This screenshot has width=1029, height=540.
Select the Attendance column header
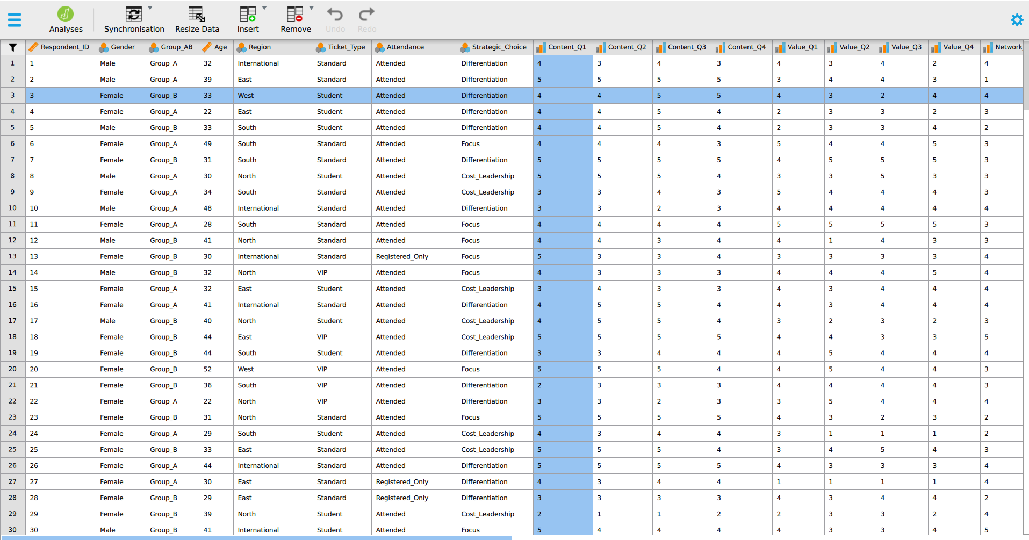click(414, 47)
